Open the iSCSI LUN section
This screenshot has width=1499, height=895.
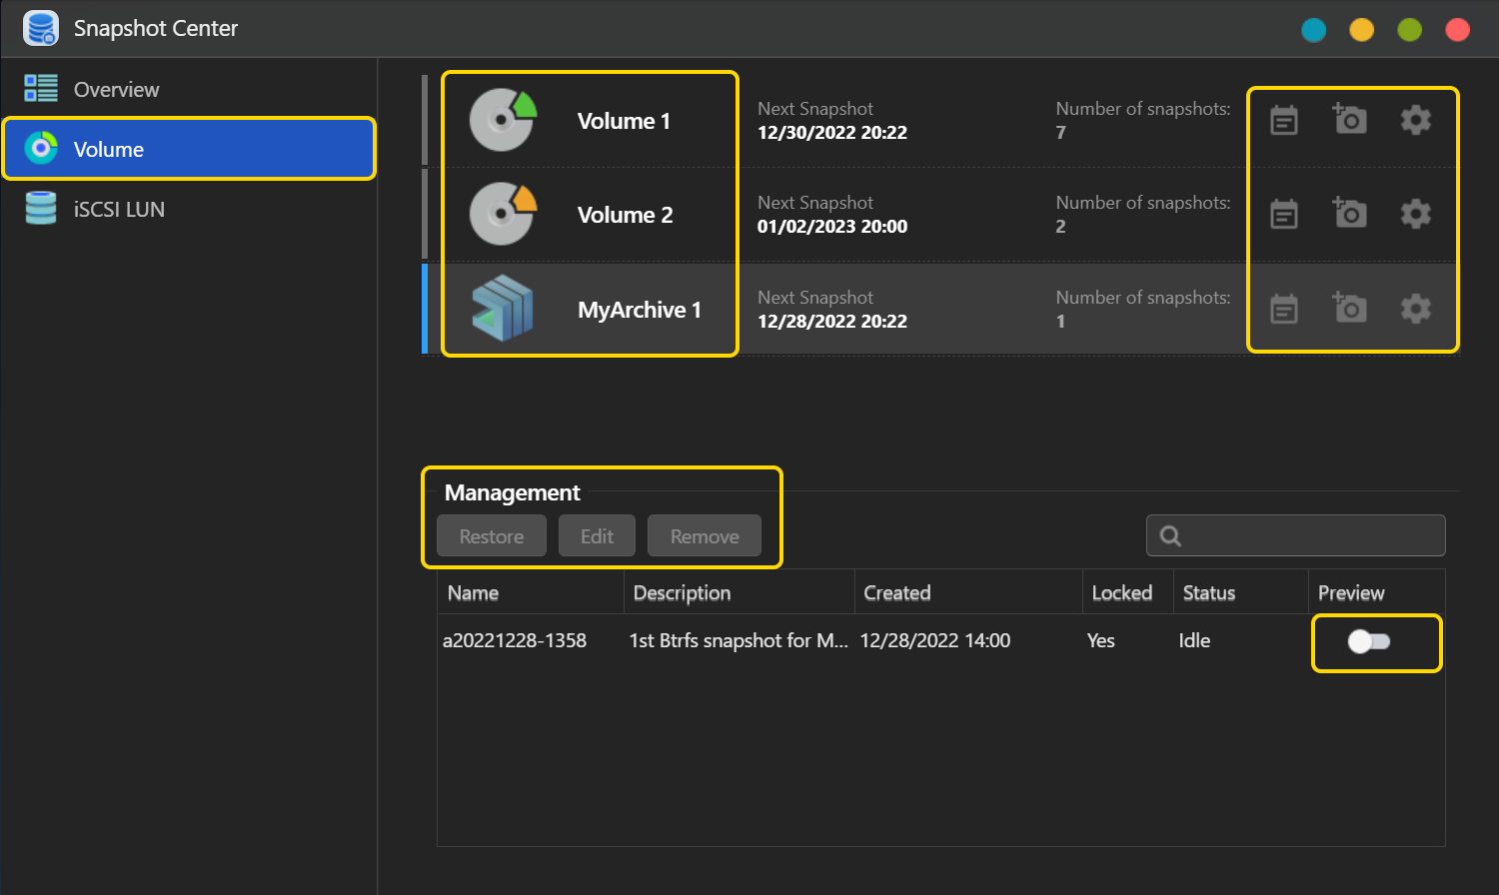tap(118, 210)
